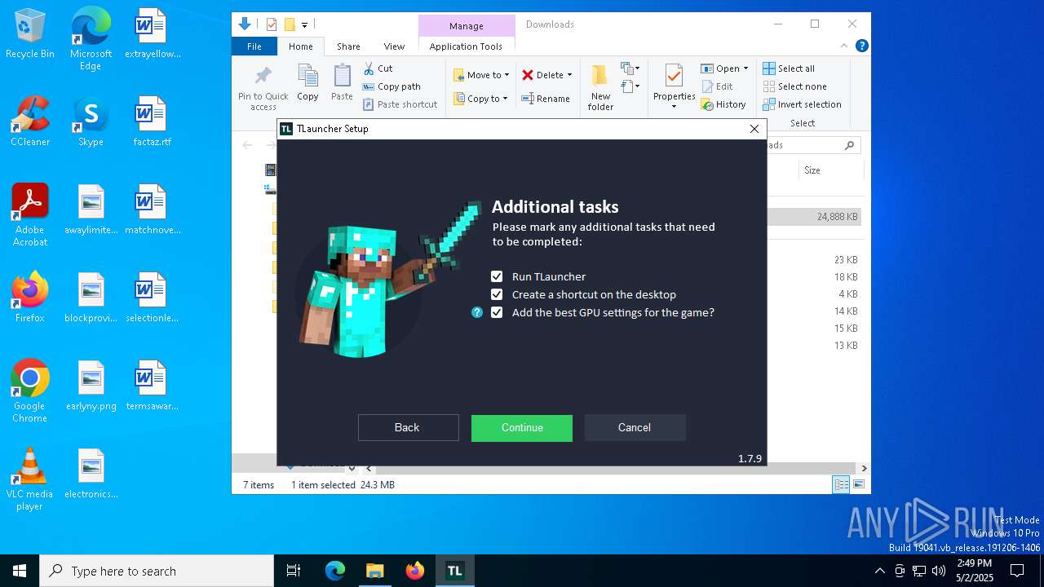Click the search icon in Downloads search box
Screen dimensions: 1044x587
tap(849, 145)
